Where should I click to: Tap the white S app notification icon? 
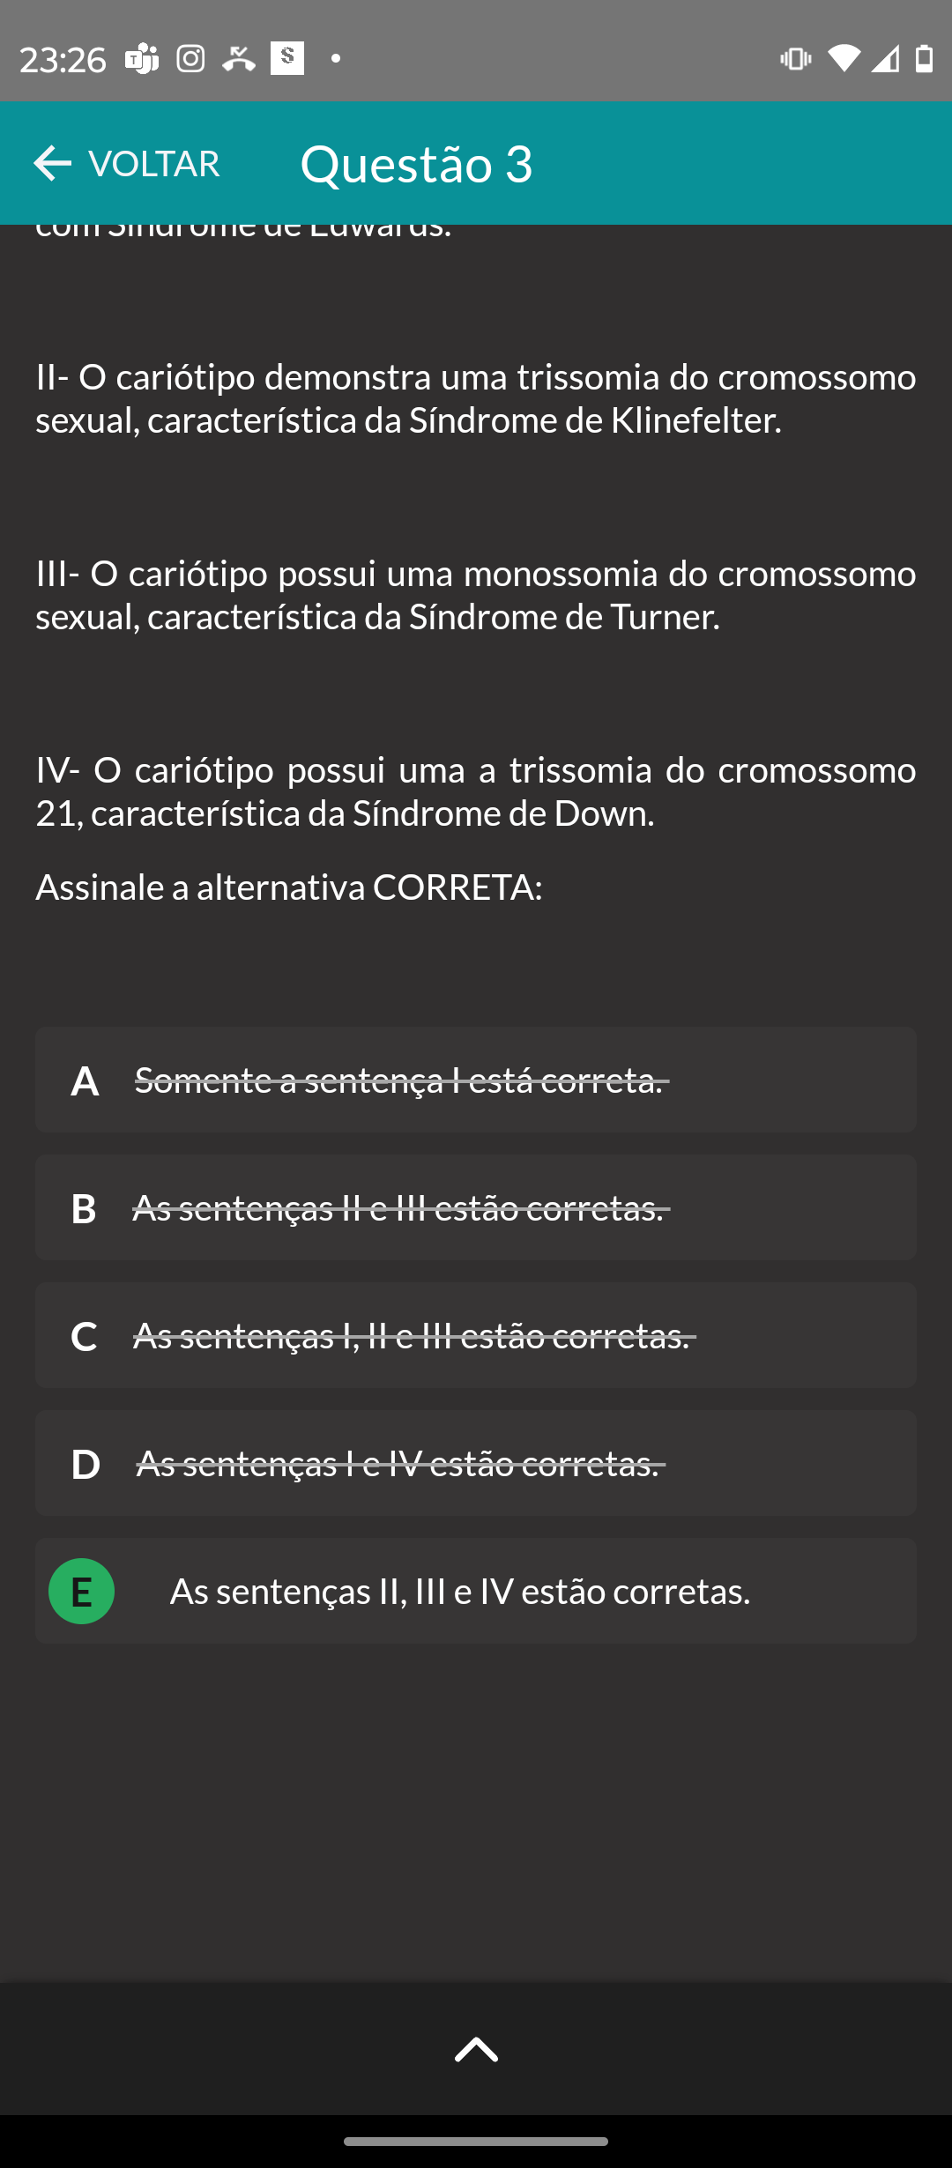click(x=286, y=59)
